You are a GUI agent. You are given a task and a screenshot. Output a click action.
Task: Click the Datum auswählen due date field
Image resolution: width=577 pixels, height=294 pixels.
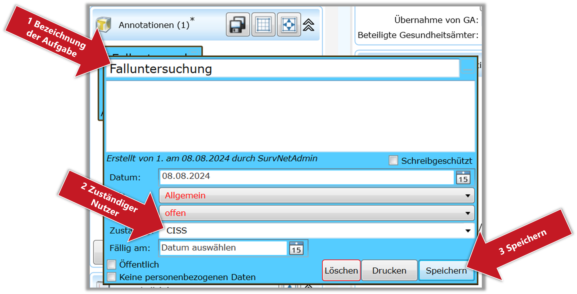223,248
